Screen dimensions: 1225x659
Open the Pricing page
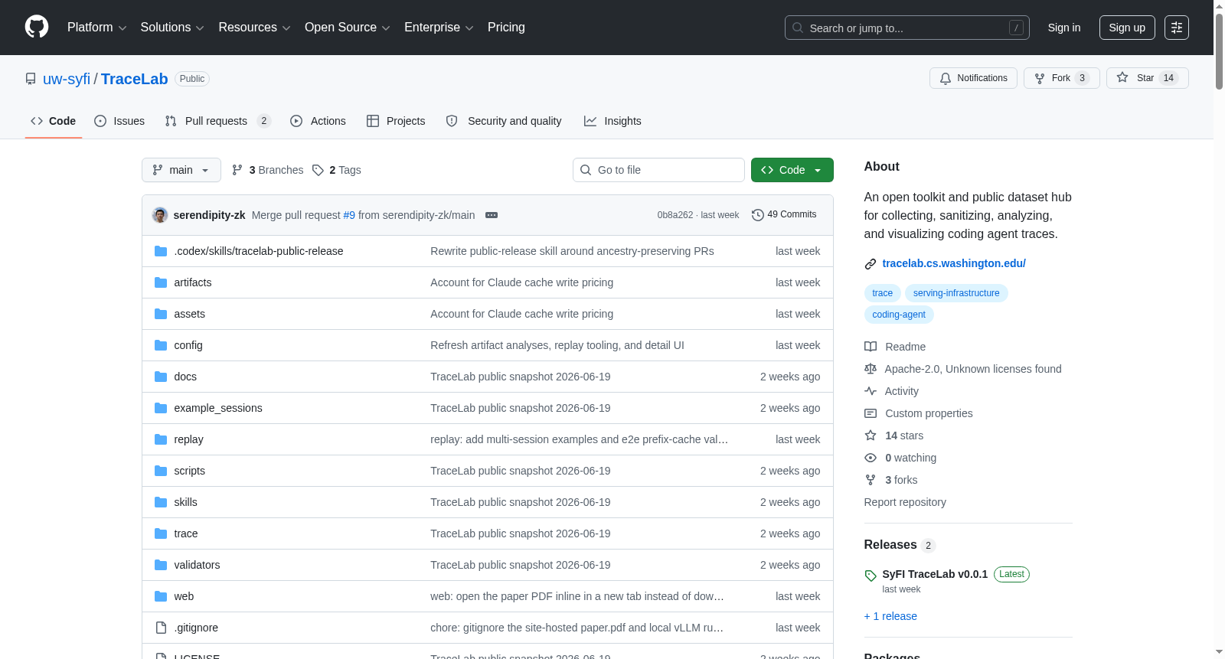pyautogui.click(x=506, y=28)
